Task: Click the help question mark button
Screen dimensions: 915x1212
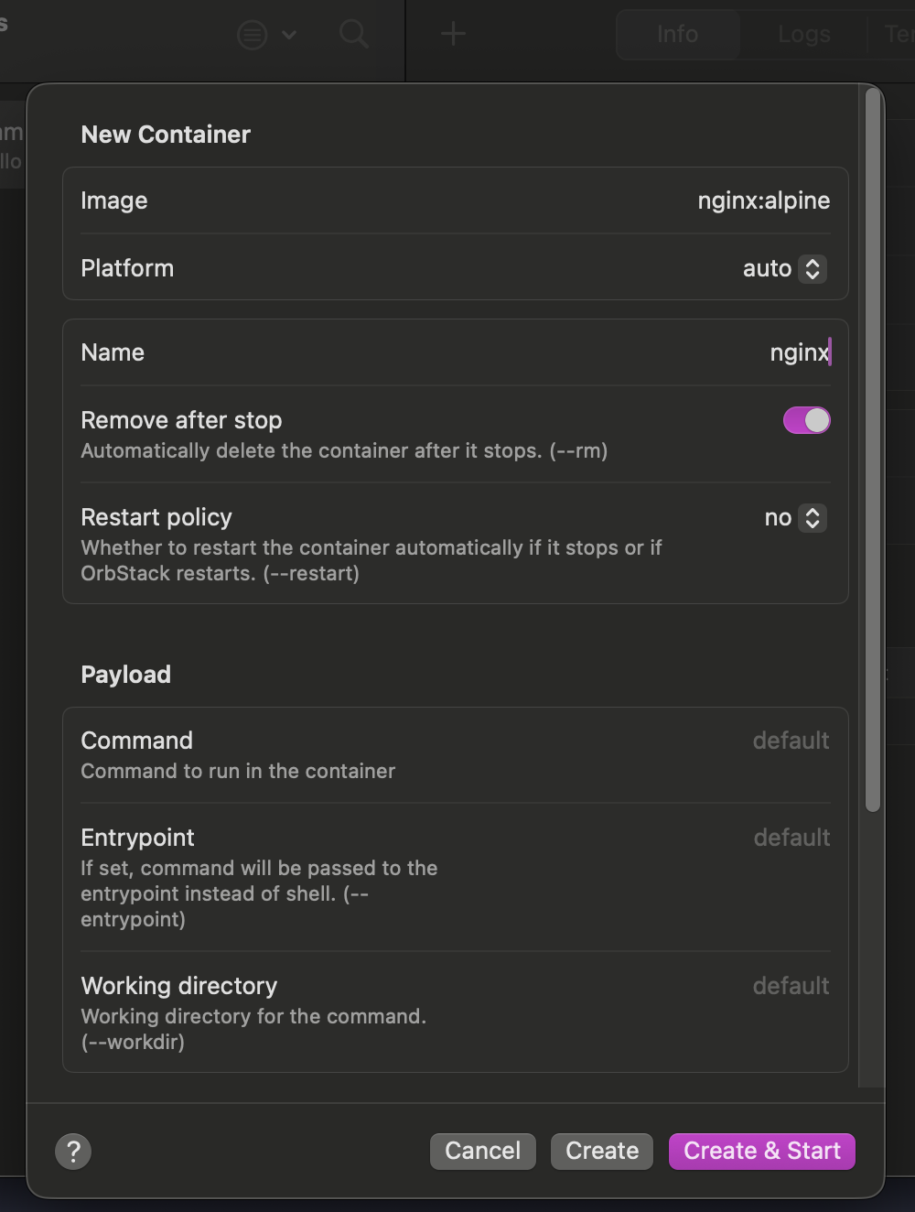Action: [73, 1151]
